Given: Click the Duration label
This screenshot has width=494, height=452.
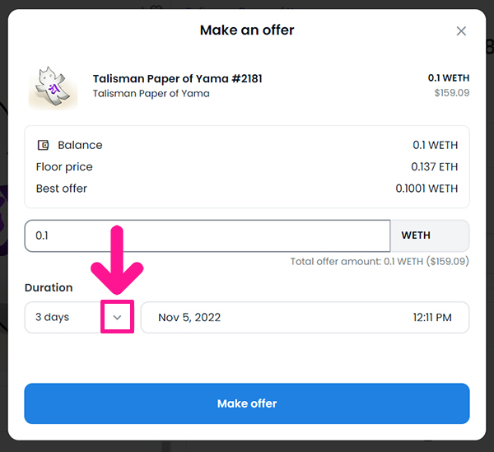Looking at the screenshot, I should [x=49, y=287].
